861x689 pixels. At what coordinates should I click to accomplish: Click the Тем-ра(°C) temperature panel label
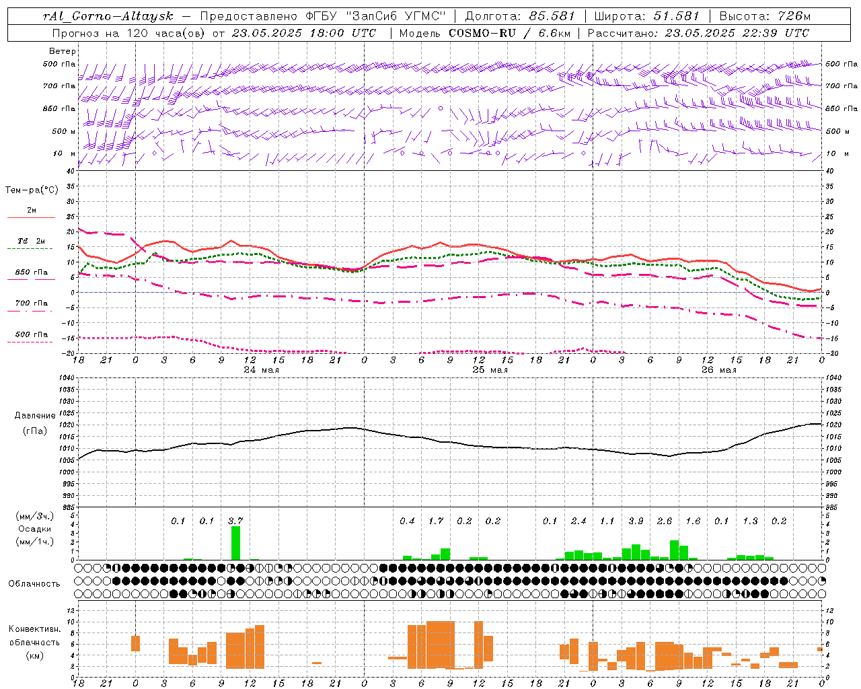(32, 190)
